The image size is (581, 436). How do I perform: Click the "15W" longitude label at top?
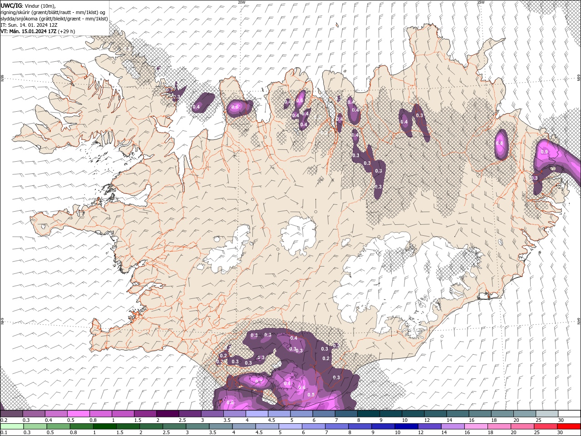481,2
